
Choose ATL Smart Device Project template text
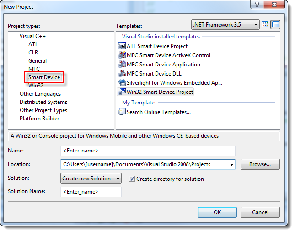157,46
